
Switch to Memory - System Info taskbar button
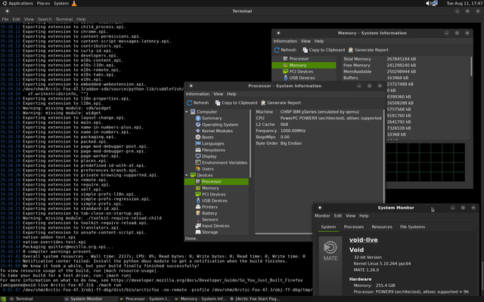(x=200, y=299)
